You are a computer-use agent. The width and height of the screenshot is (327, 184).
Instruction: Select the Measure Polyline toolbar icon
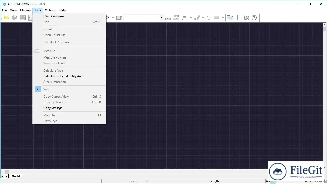(176, 18)
